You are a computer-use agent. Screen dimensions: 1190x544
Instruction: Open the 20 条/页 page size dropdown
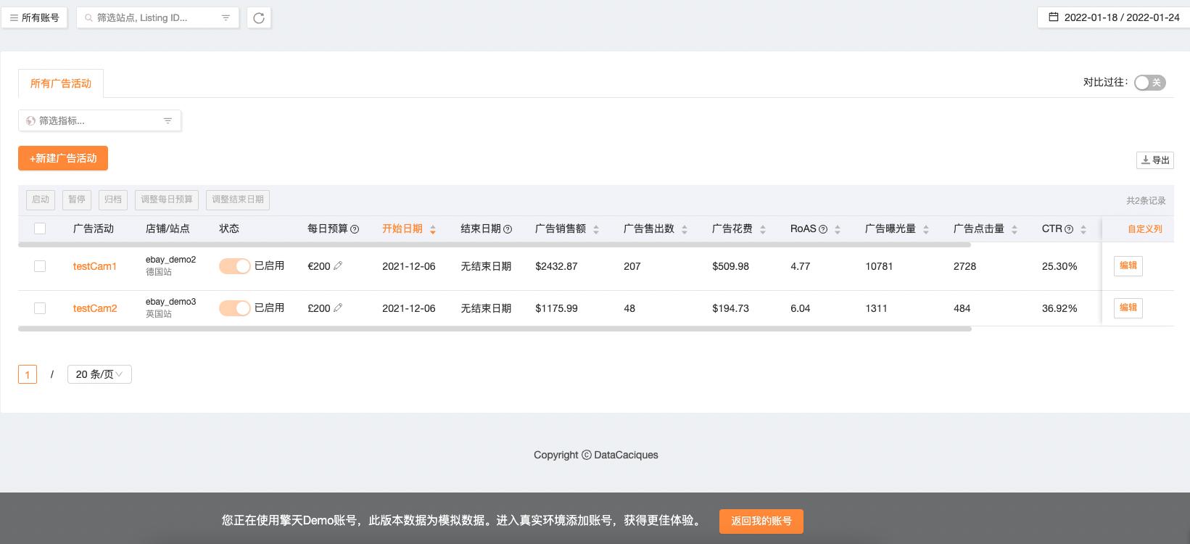(x=99, y=374)
